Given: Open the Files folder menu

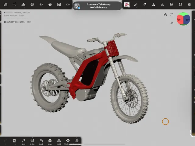Looking at the screenshot, I should (x=5, y=5).
